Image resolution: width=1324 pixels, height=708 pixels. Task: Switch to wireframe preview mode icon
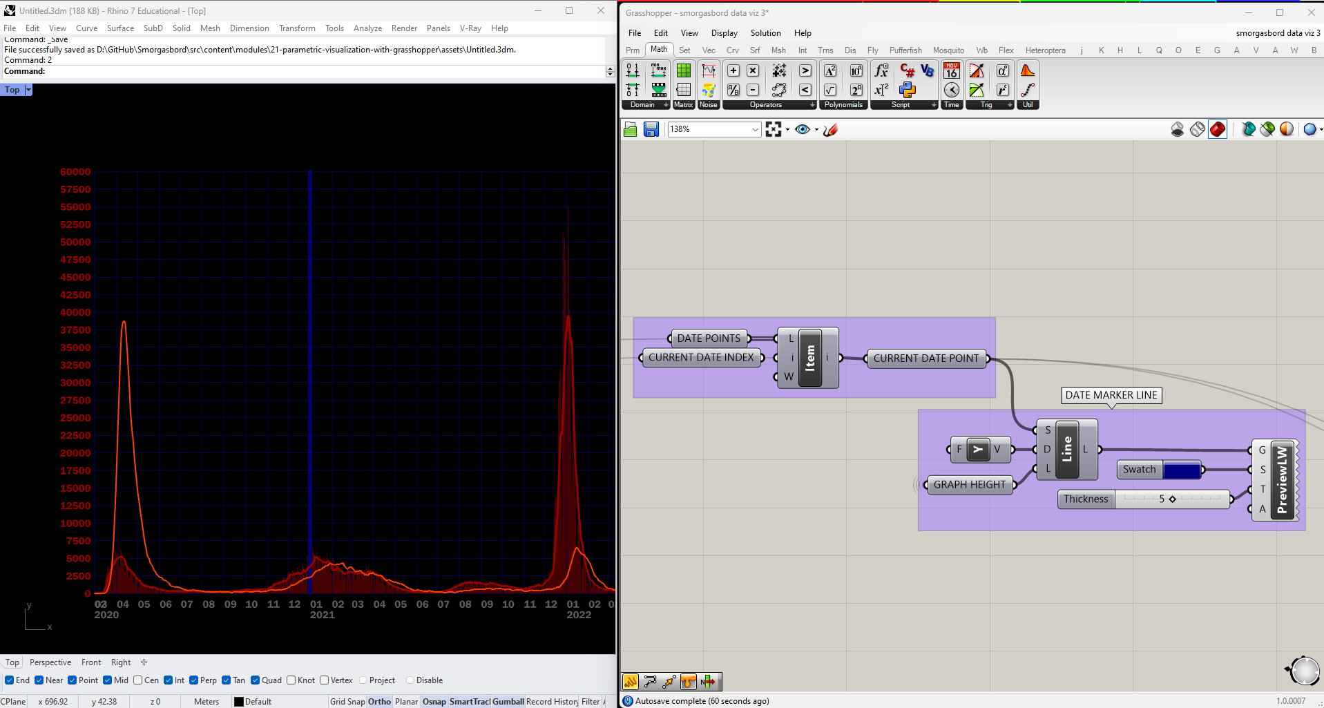coord(1197,129)
